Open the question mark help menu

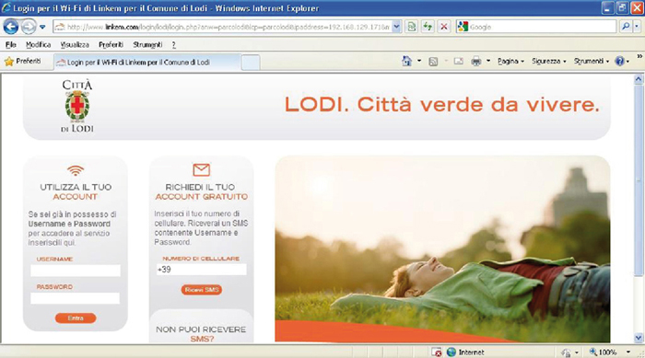click(173, 45)
